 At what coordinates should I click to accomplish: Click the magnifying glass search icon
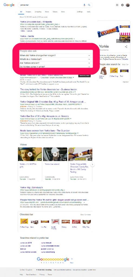(89, 5)
